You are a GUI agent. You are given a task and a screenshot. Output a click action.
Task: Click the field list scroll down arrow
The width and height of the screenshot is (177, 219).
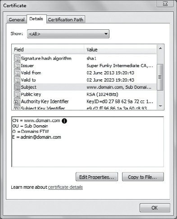(160, 106)
